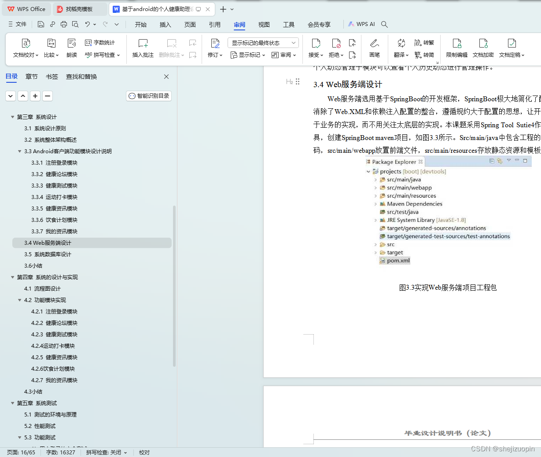The image size is (541, 457).
Task: Insert a comment with 插入批注
Action: click(143, 48)
